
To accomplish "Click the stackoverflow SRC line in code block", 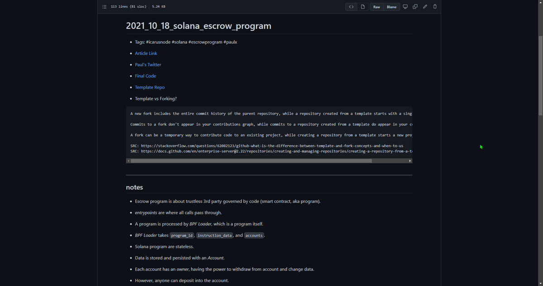I will click(x=267, y=146).
